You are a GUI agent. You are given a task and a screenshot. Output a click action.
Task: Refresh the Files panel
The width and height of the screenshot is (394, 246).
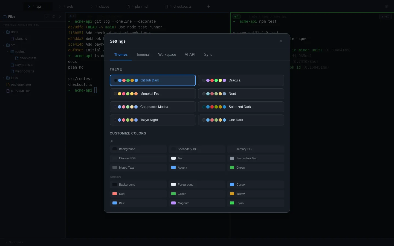pyautogui.click(x=54, y=17)
